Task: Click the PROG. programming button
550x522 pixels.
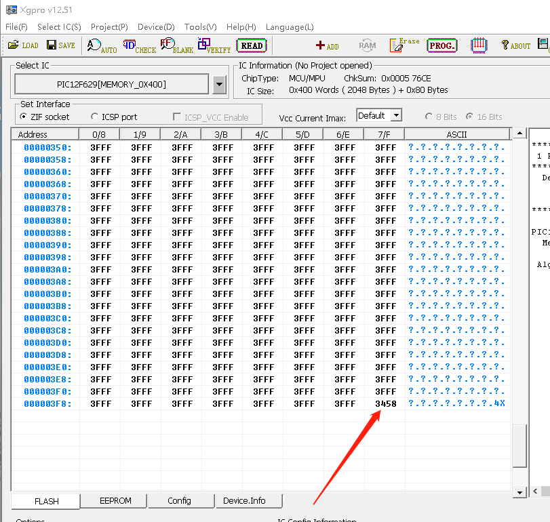Action: pos(441,45)
